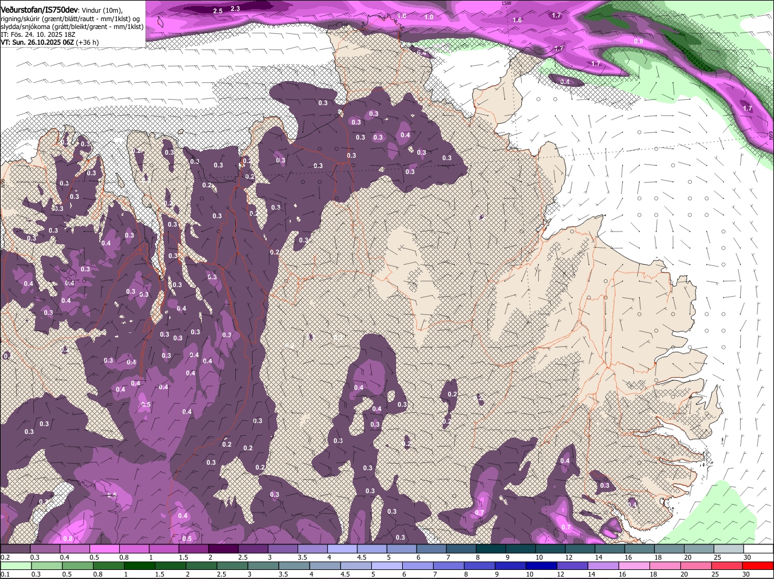Pick rain legend swatch between 1 and 1.5
This screenshot has width=774, height=579.
140,566
